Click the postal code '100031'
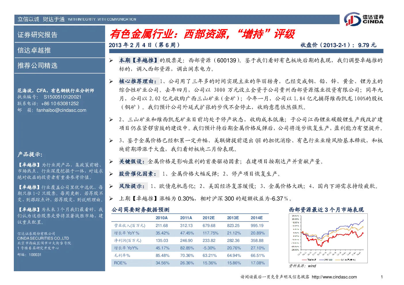This screenshot has width=404, height=285. (35, 255)
